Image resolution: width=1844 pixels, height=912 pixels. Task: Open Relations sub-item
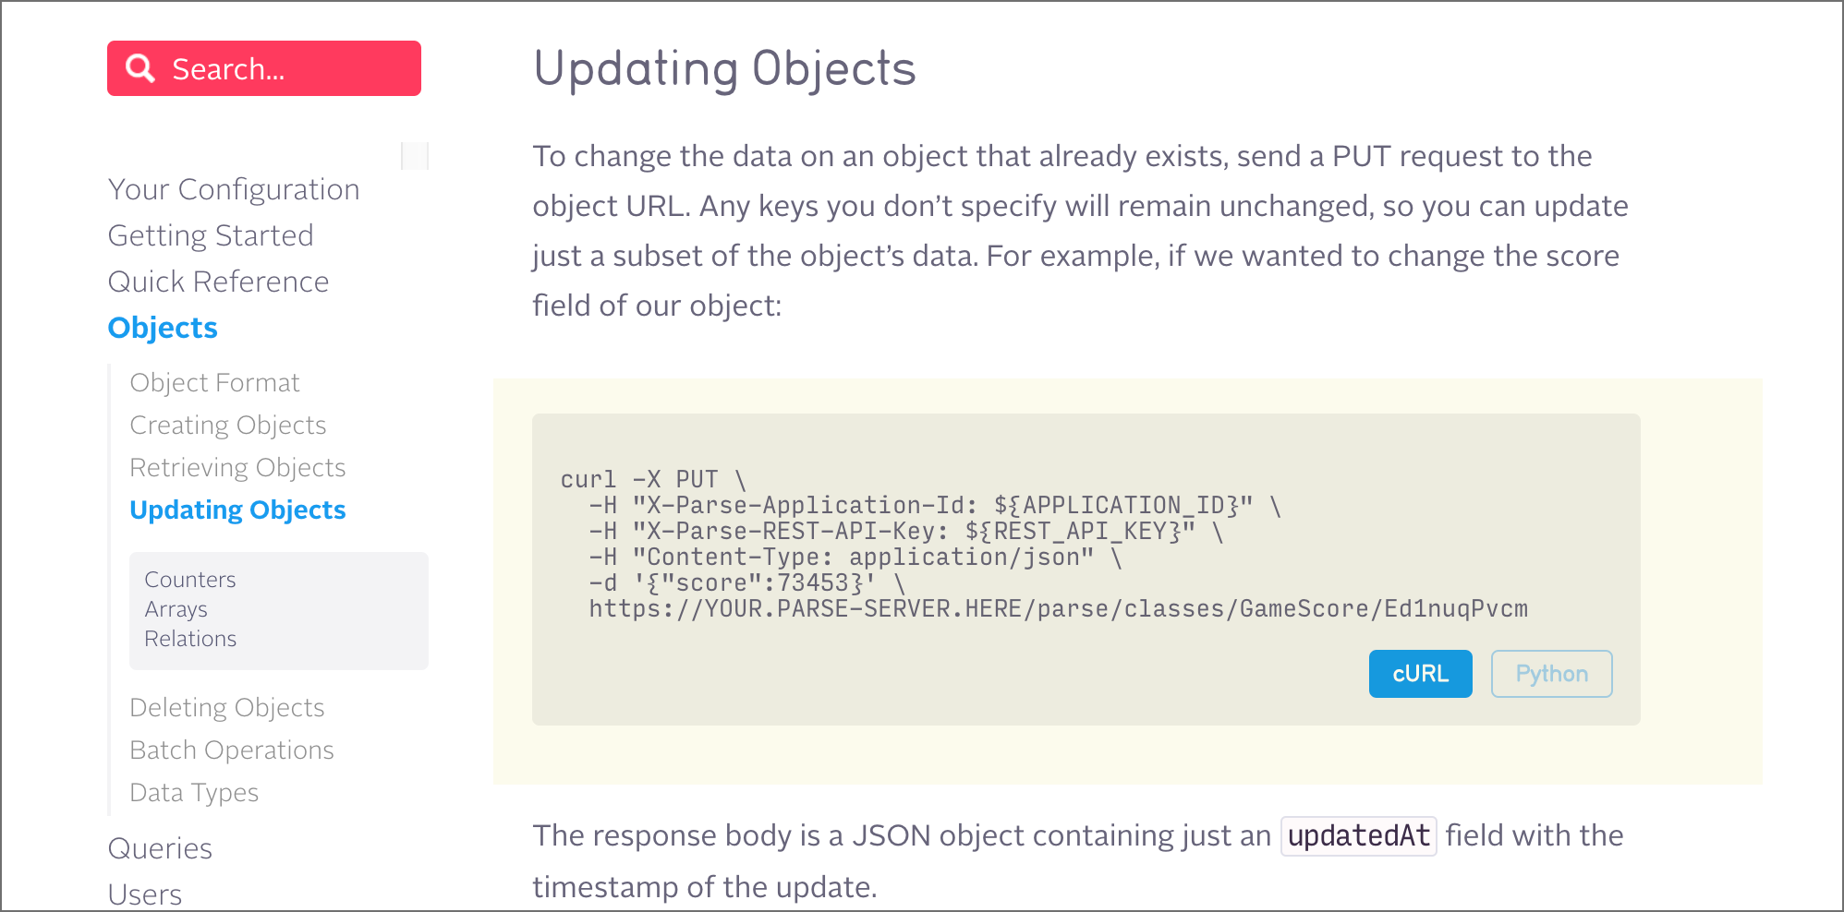coord(190,639)
